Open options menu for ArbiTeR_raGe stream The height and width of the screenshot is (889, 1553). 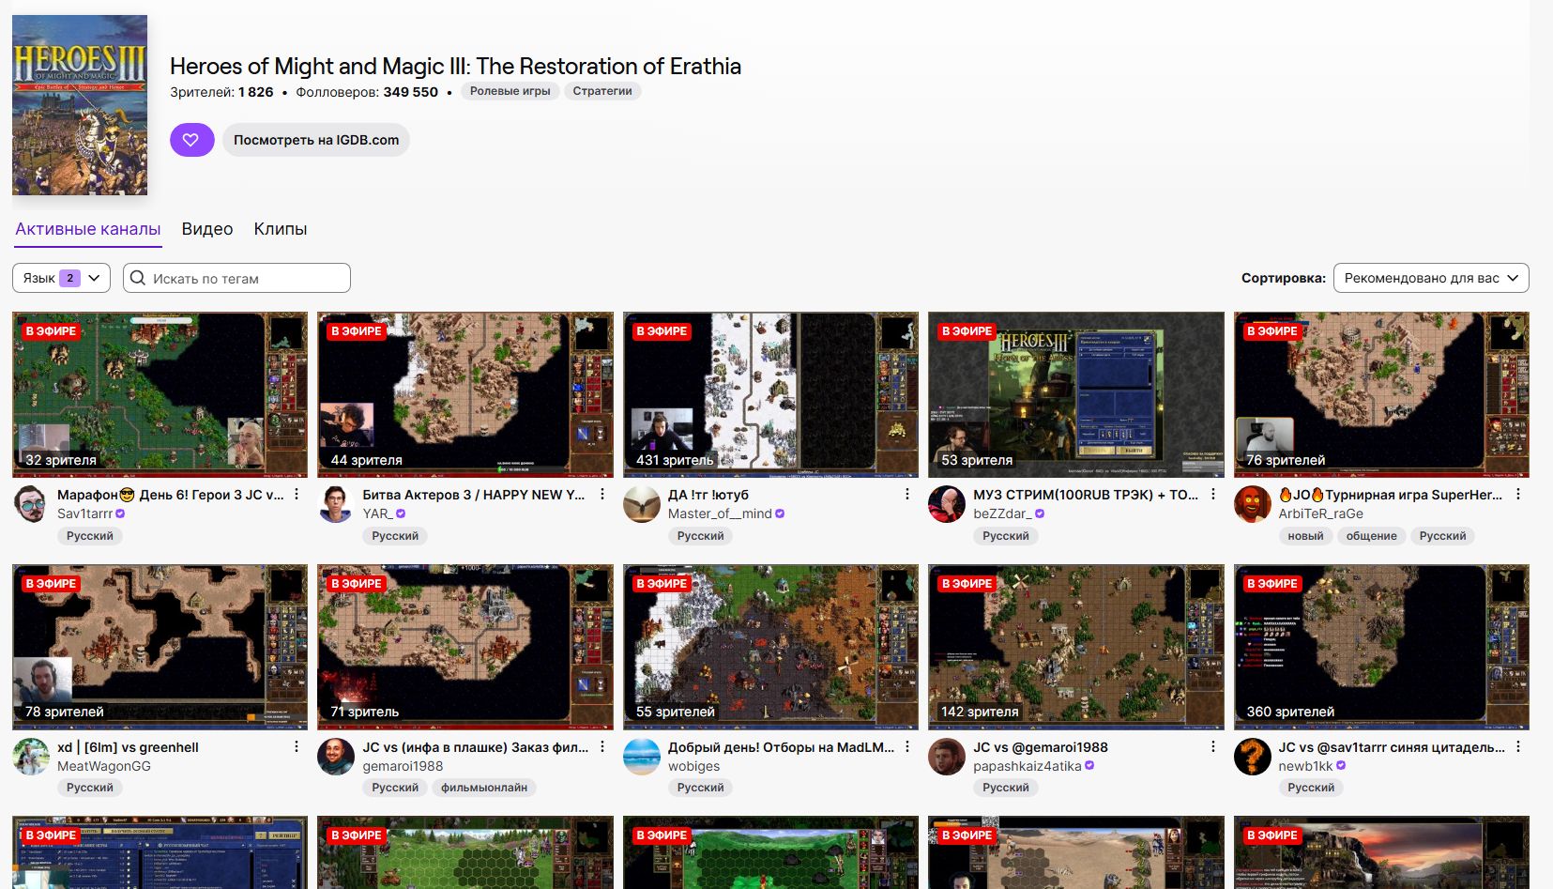[1518, 494]
